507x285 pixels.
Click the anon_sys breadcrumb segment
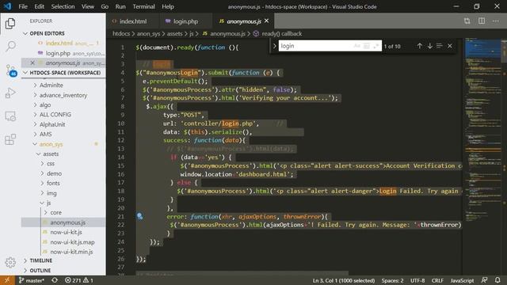pos(148,33)
